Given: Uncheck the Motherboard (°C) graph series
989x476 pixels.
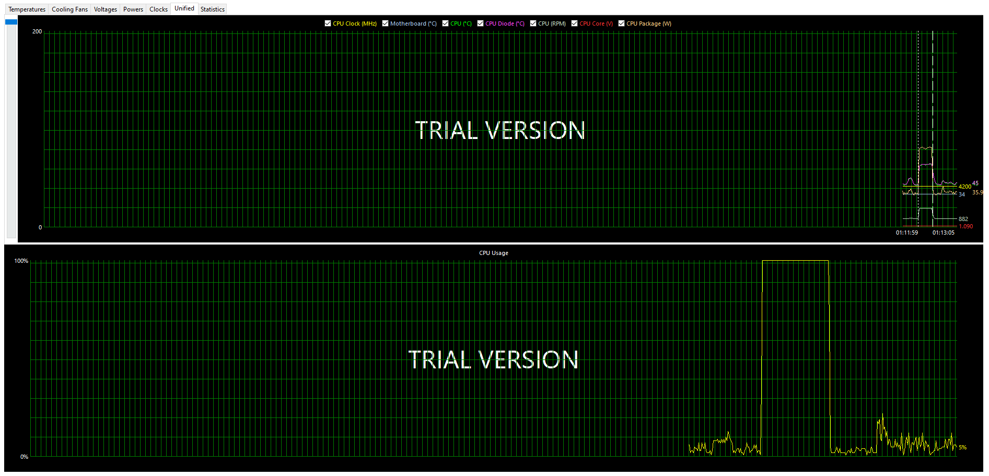Looking at the screenshot, I should coord(385,24).
